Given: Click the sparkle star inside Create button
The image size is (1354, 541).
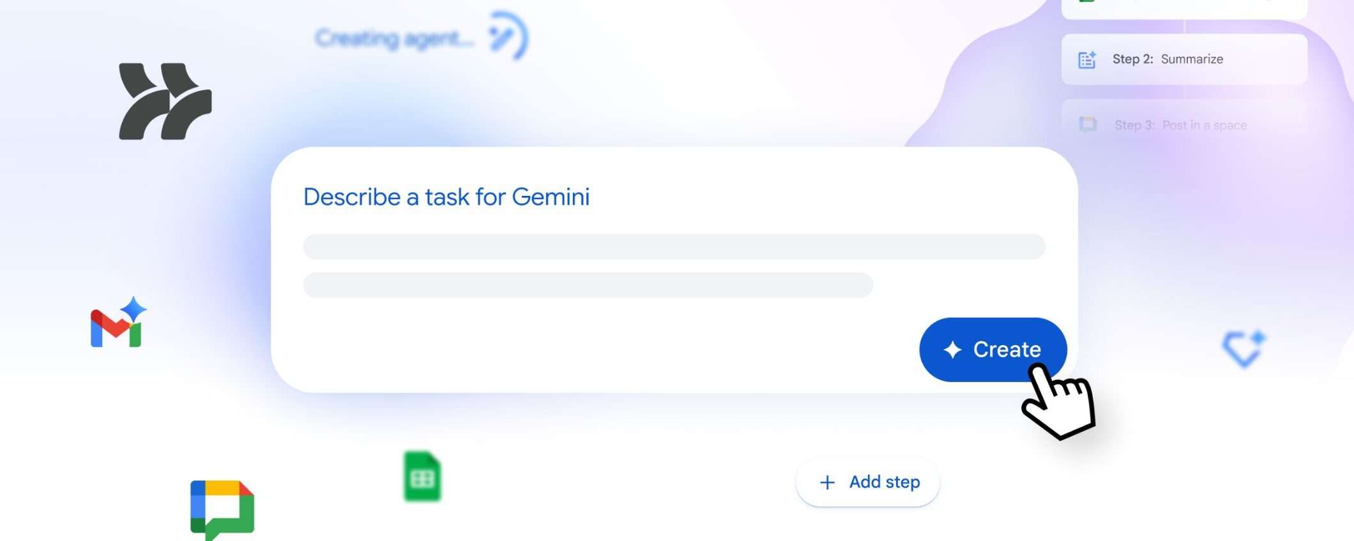Looking at the screenshot, I should (x=952, y=350).
